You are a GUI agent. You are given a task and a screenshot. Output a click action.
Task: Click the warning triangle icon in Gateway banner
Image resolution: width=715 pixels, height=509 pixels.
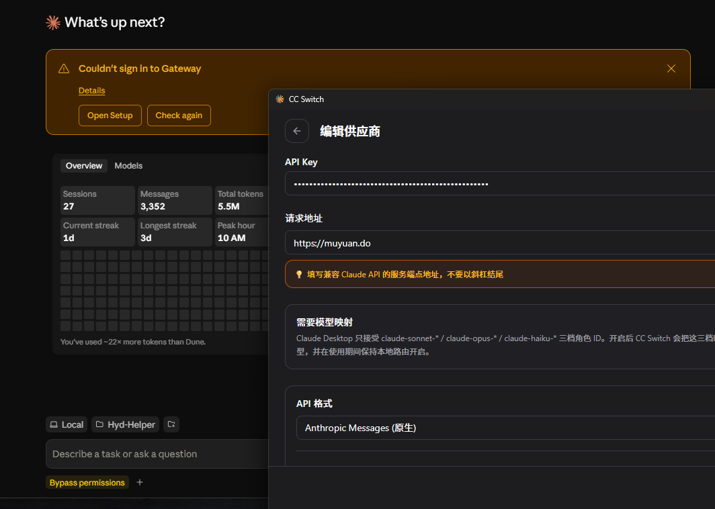pyautogui.click(x=64, y=68)
